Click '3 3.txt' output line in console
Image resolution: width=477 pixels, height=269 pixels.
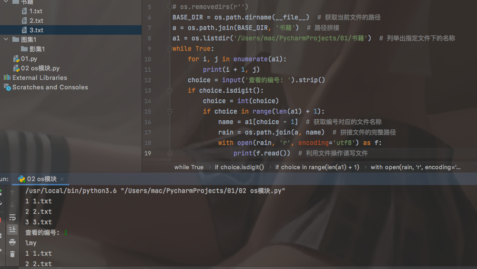(x=38, y=222)
